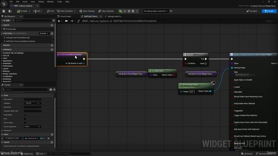The height and width of the screenshot is (156, 278).
Task: Open play options three-dot menu
Action: click(137, 11)
